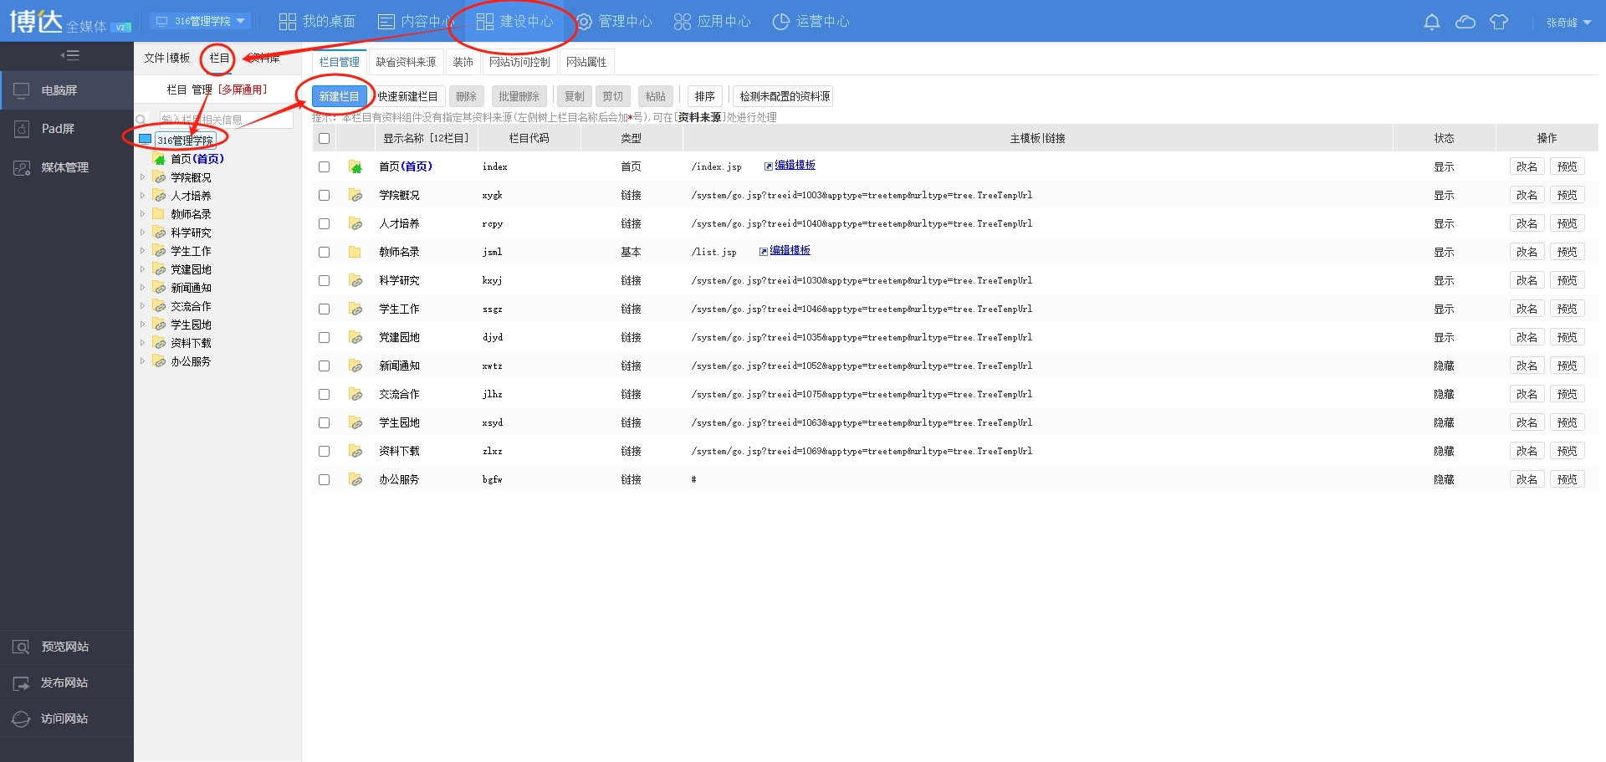1606x762 pixels.
Task: Check the 学院概况 row checkbox
Action: [x=325, y=196]
